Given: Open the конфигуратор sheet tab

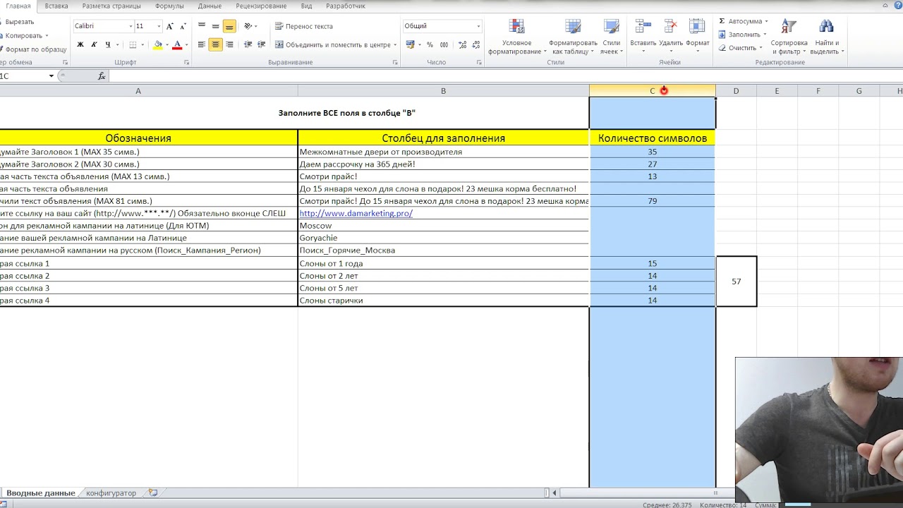Looking at the screenshot, I should pos(111,493).
